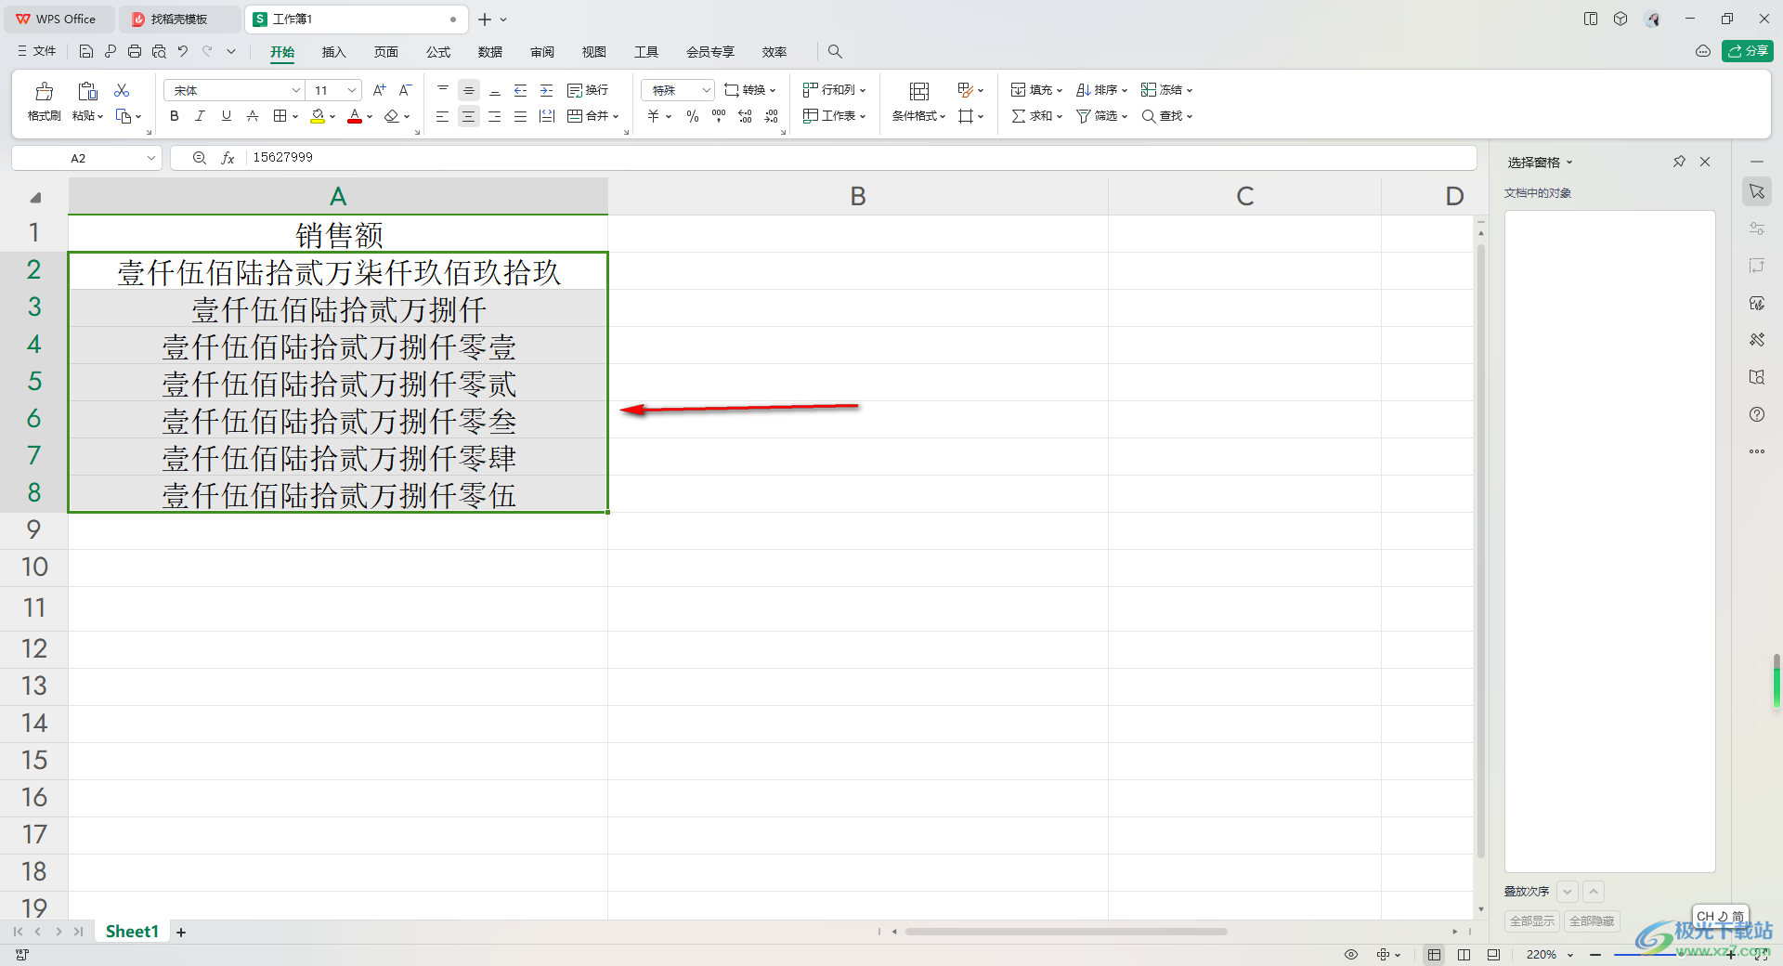Decrease indent icon in alignment group
This screenshot has width=1783, height=966.
520,90
